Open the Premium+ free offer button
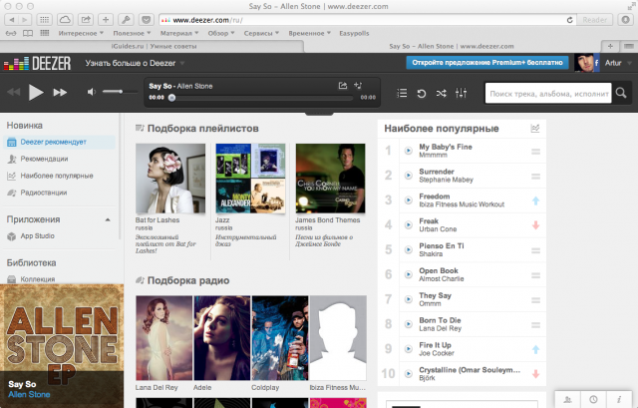Viewport: 638px width, 408px height. 487,63
